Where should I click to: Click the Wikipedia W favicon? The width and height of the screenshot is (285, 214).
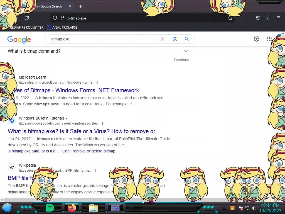click(12, 167)
